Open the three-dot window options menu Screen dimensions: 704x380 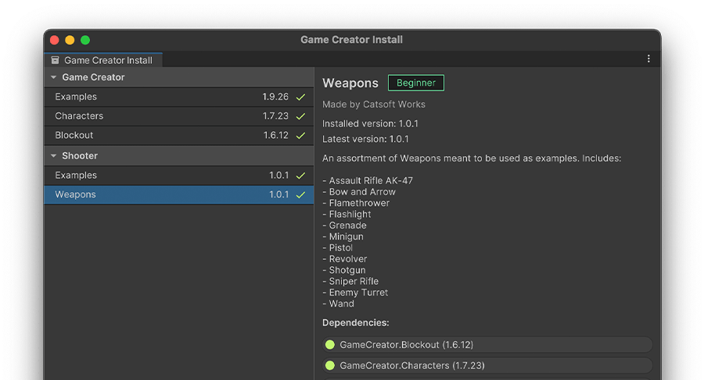pos(648,59)
